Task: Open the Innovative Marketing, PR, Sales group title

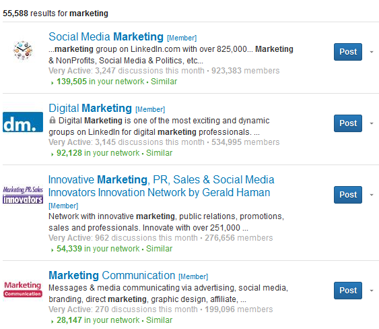Action: [161, 186]
